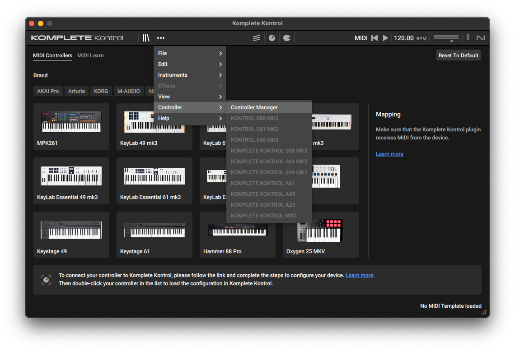Click the Native Instruments logo icon
This screenshot has width=515, height=351.
pos(481,38)
